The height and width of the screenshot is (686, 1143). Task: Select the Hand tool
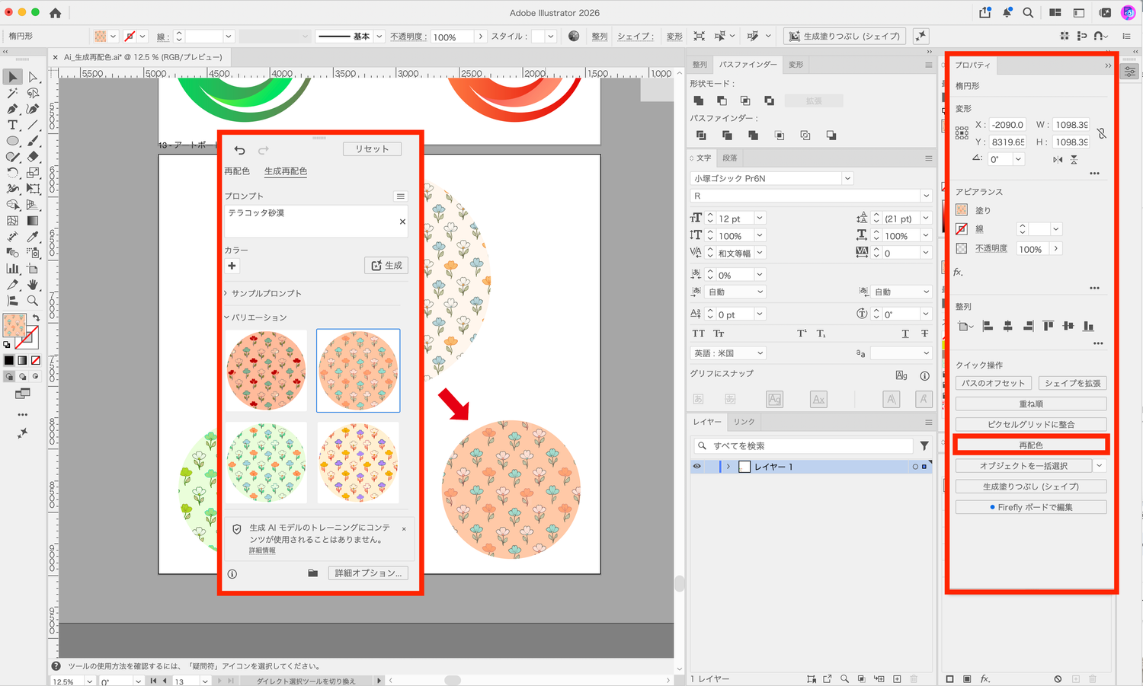click(x=33, y=285)
